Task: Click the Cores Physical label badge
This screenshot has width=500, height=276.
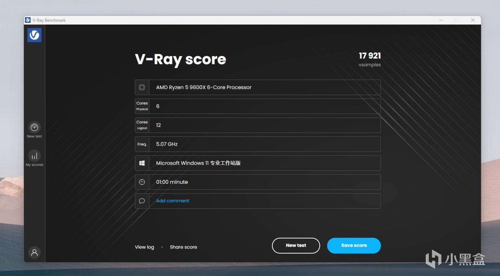Action: pos(142,106)
